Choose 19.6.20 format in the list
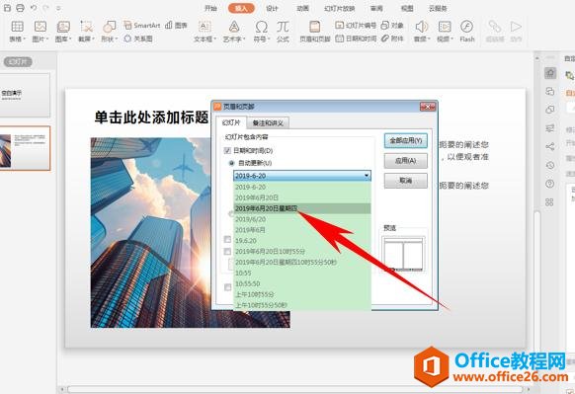This screenshot has height=394, width=575. 302,241
